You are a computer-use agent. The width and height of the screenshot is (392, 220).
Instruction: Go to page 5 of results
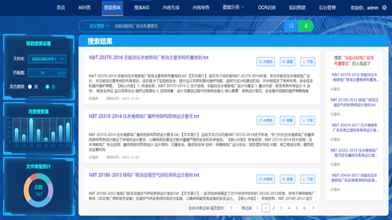tap(297, 208)
